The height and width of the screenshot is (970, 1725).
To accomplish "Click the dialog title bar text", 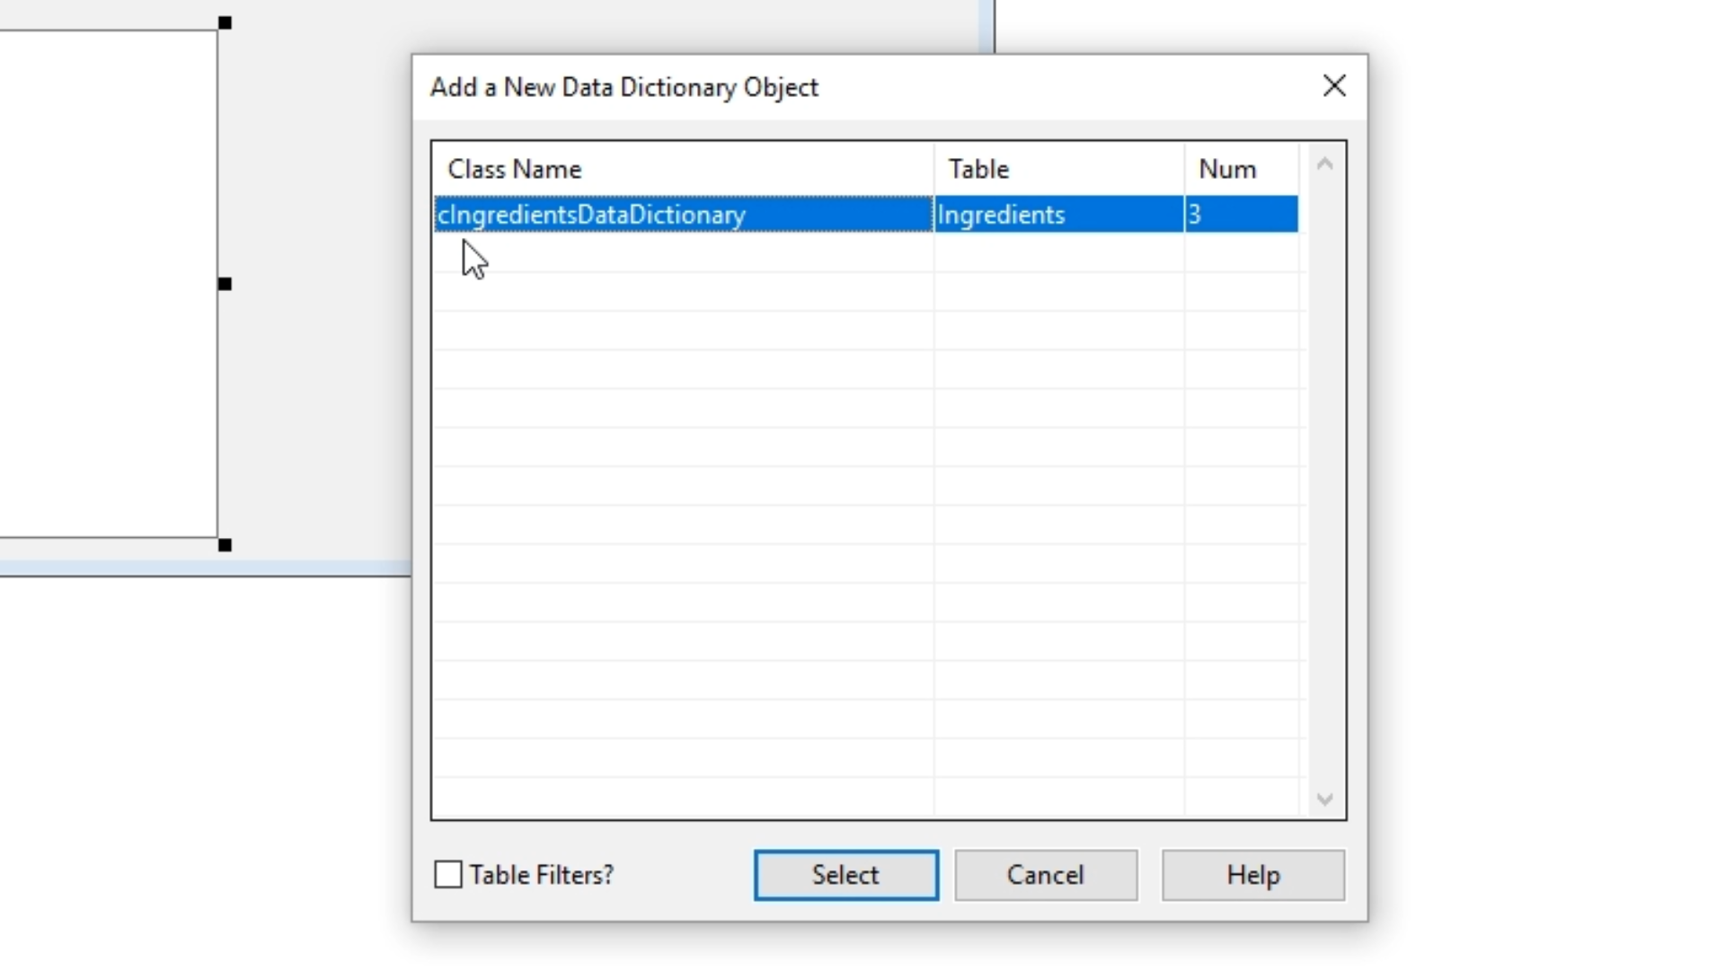I will 624,87.
